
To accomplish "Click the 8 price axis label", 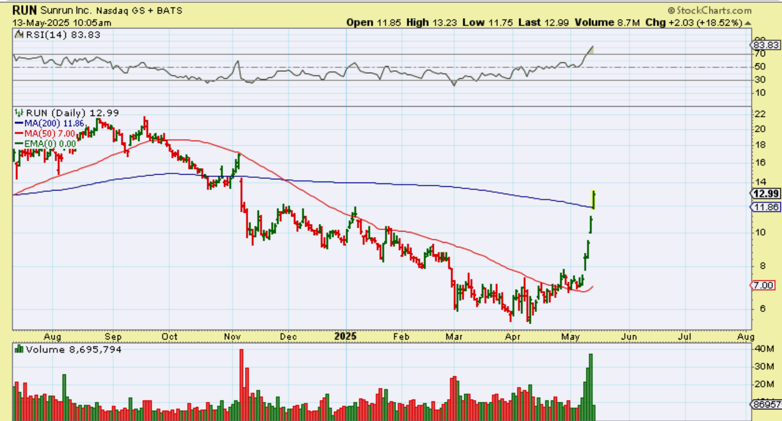I will [763, 266].
